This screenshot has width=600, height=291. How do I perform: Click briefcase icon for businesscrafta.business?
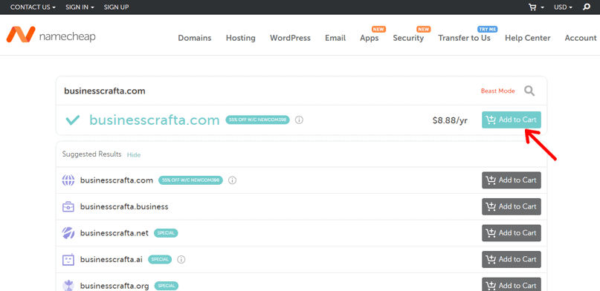(x=68, y=206)
